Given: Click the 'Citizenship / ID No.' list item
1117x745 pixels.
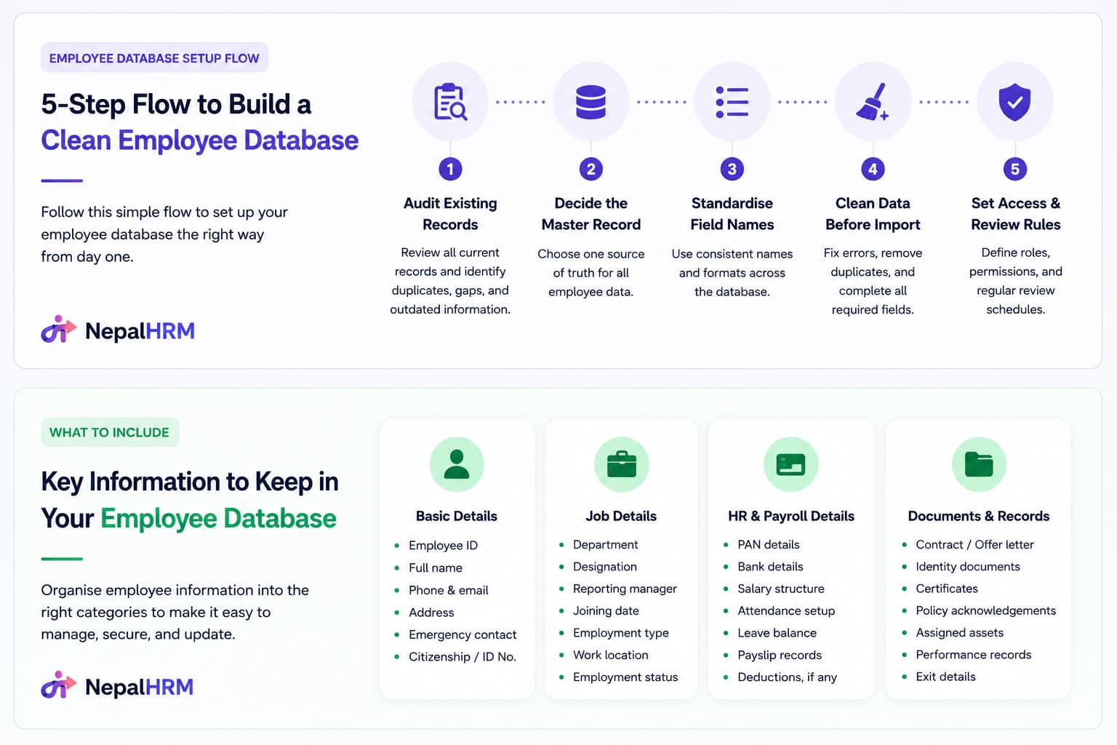Looking at the screenshot, I should click(463, 656).
